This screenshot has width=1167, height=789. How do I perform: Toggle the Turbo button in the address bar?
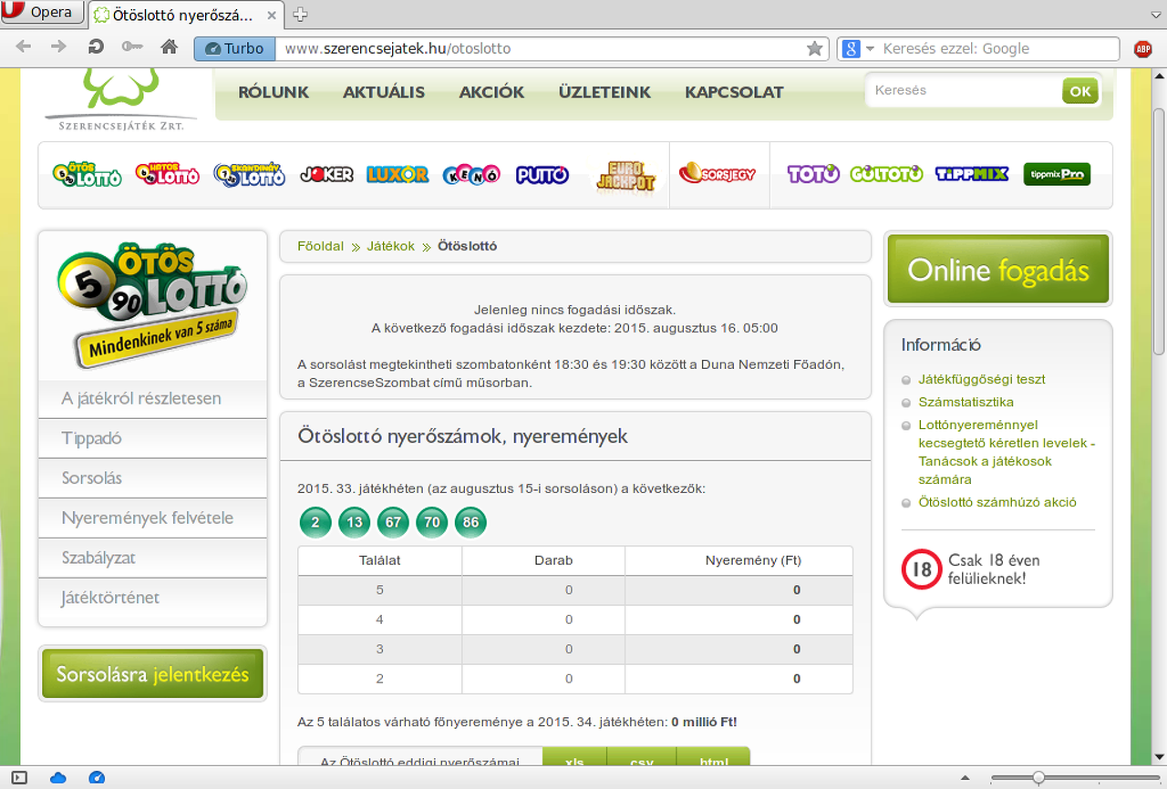click(234, 48)
